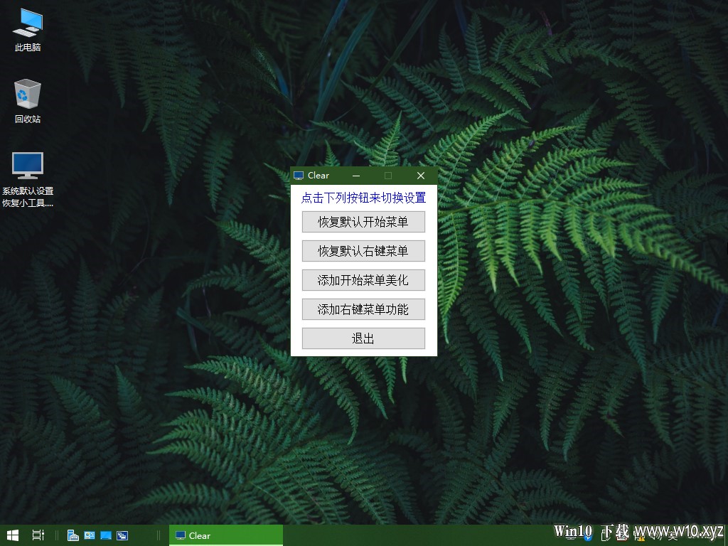Click the 退出 button to exit
The width and height of the screenshot is (728, 546).
pos(363,338)
